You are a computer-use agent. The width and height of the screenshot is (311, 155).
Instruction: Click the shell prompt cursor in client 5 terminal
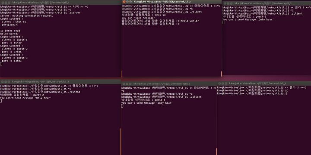[286, 93]
